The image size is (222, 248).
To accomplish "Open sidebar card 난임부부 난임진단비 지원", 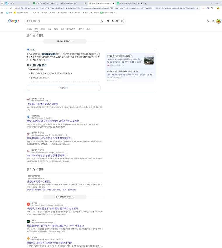I will [123, 72].
